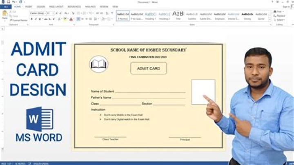Click the ADMIT CARD box in document

coord(148,69)
